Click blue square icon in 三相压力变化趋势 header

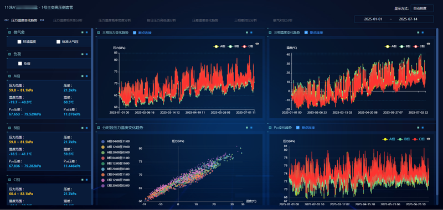(x=251, y=33)
